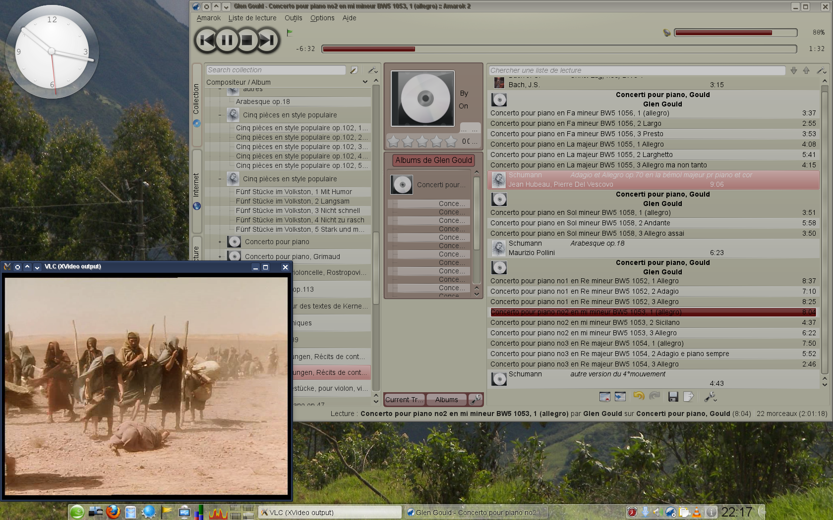This screenshot has width=833, height=520.
Task: Click the VLC cone tray icon
Action: (697, 512)
